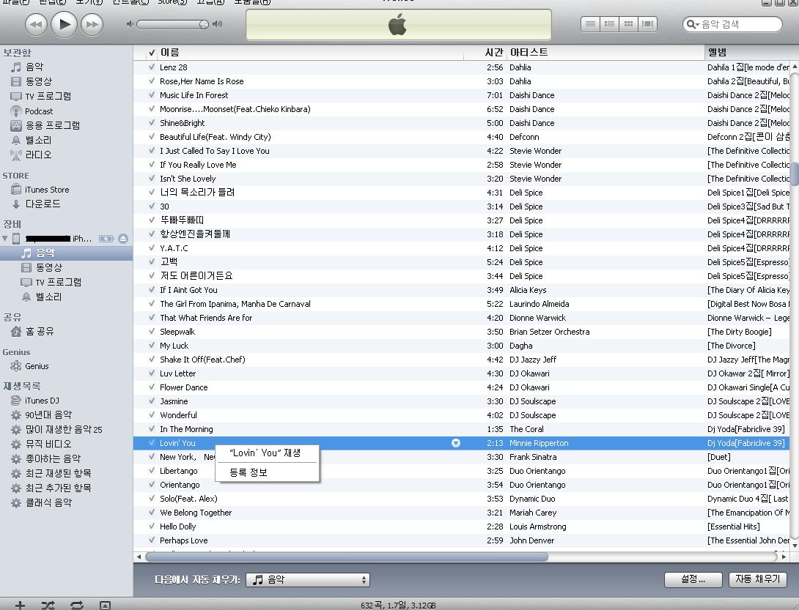The image size is (799, 610).
Task: Switch to grid view
Action: (628, 24)
